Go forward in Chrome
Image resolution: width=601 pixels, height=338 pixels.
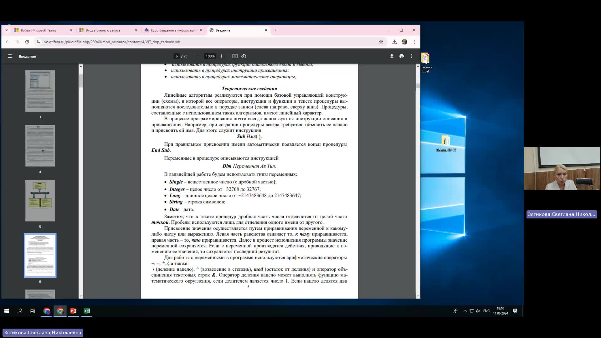click(17, 42)
